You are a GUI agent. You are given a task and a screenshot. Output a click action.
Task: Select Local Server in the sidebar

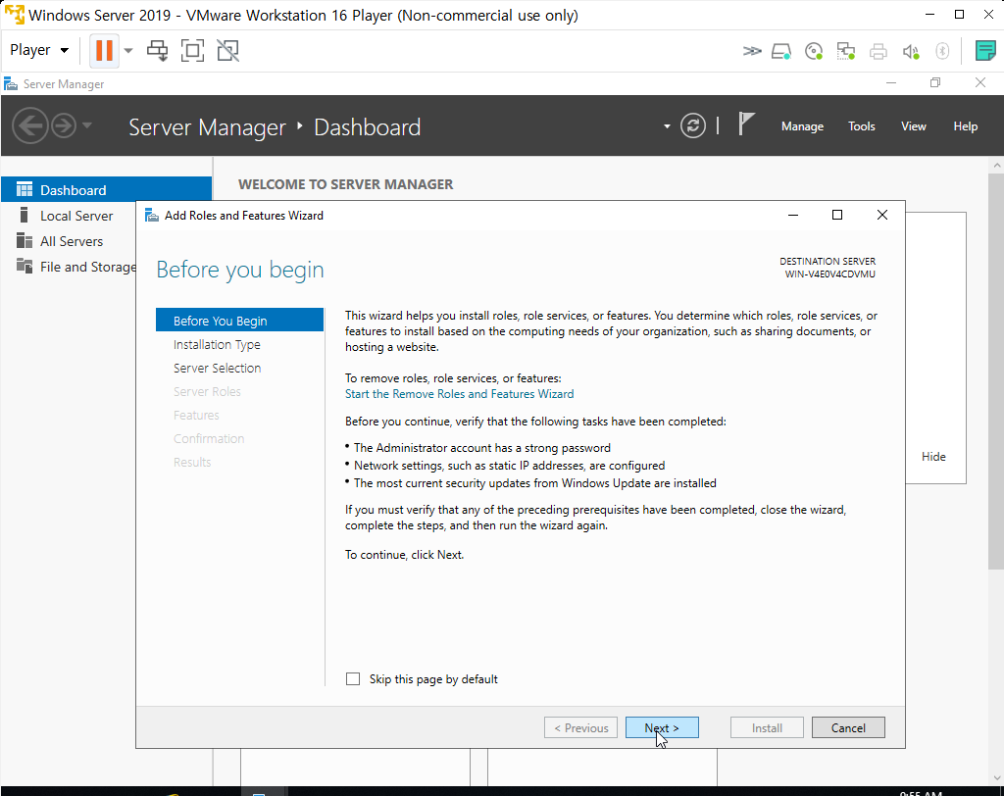76,216
